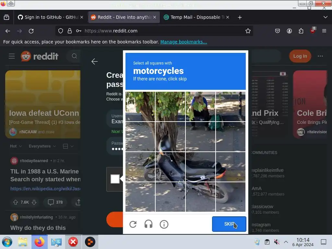The height and width of the screenshot is (249, 332).
Task: Click the uBlock extension icon
Action: [x=313, y=30]
